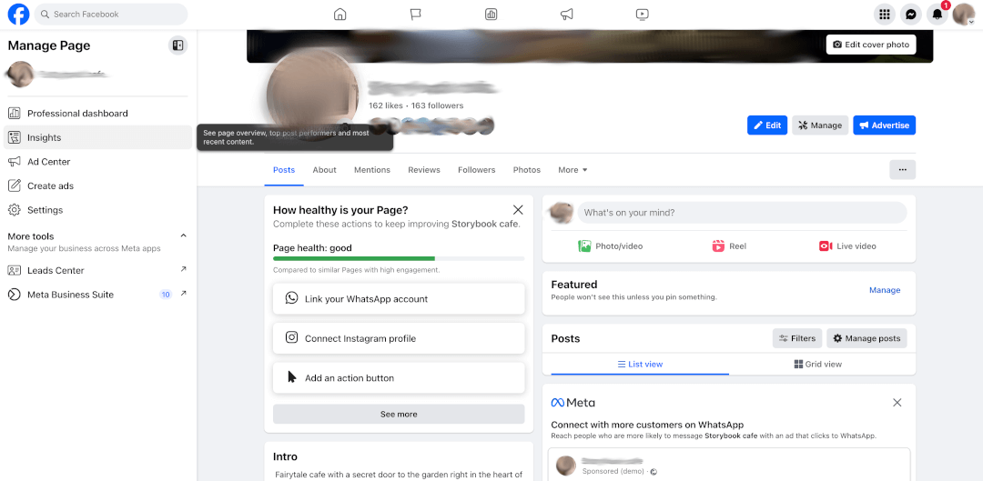This screenshot has width=983, height=481.
Task: Open the apps grid menu icon
Action: 885,15
